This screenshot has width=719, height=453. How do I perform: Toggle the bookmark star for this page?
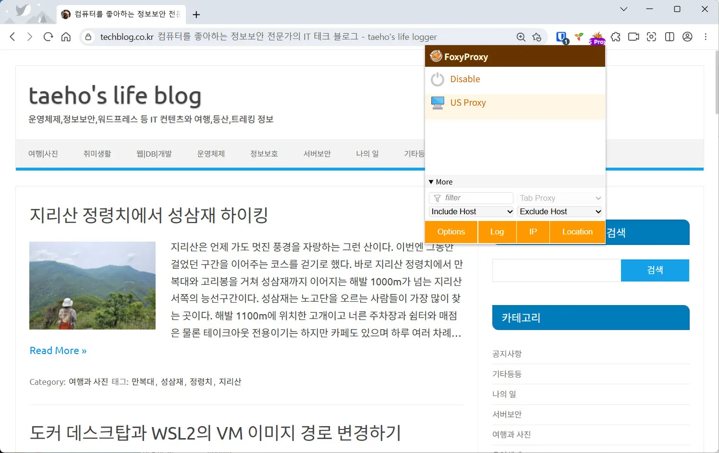pyautogui.click(x=537, y=37)
